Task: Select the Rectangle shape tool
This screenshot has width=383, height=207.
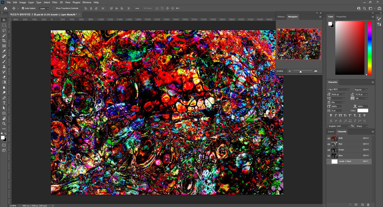Action: coord(4,113)
